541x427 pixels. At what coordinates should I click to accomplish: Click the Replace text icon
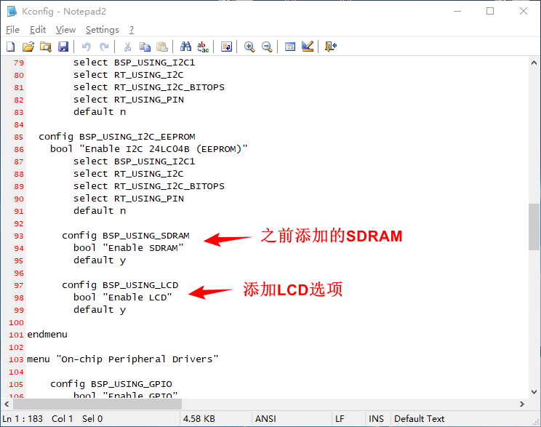point(203,47)
